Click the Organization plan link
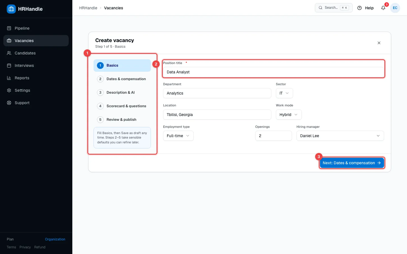The height and width of the screenshot is (254, 407). pyautogui.click(x=55, y=239)
